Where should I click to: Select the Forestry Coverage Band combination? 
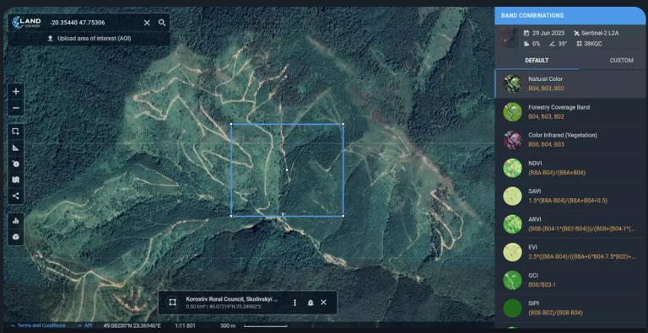tap(570, 111)
